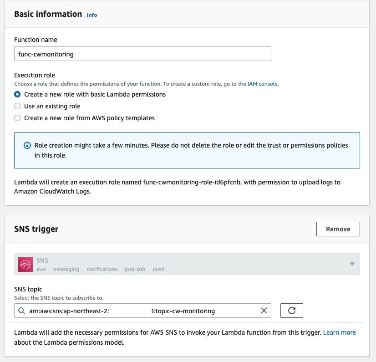Click the 'aws' tag under SNS
376x362 pixels.
click(x=41, y=269)
